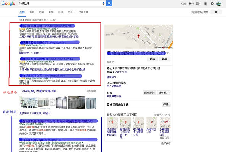Image resolution: width=226 pixels, height=152 pixels.
Task: Switch to the 圖片 tab
Action: click(x=32, y=12)
